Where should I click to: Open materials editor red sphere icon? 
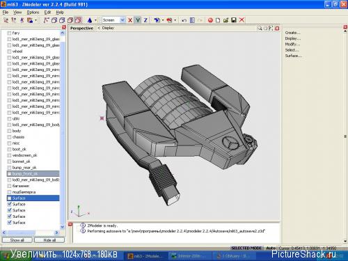pos(210,20)
